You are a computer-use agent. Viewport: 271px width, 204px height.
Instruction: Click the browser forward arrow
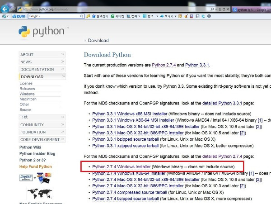pos(13,9)
